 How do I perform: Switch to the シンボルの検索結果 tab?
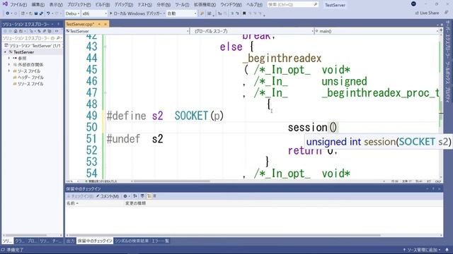tap(132, 241)
